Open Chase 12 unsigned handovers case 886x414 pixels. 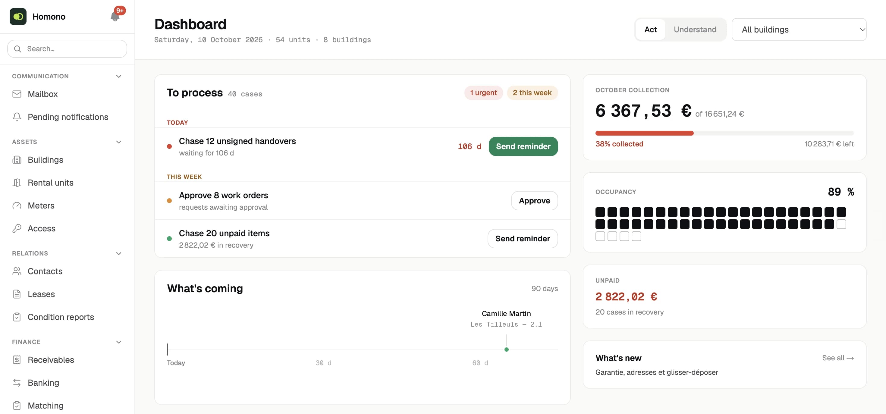[362, 146]
